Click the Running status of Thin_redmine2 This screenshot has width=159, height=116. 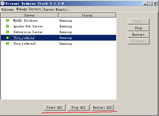66,43
